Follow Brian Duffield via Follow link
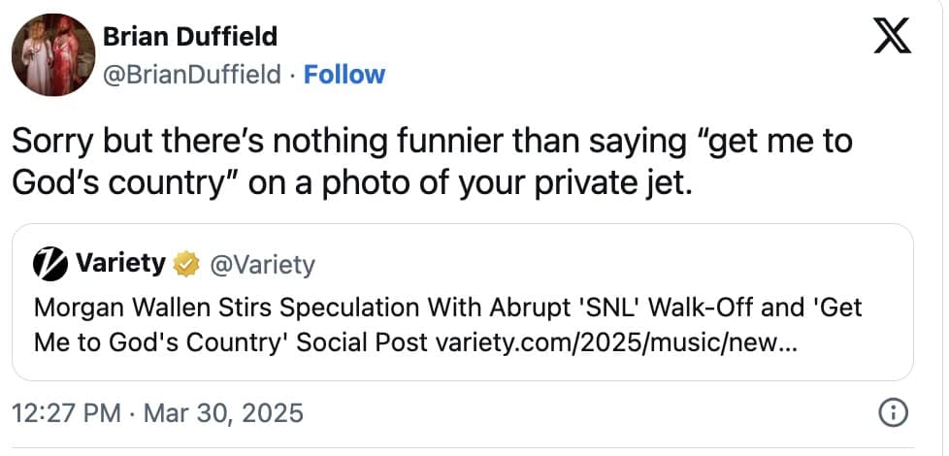 click(344, 75)
